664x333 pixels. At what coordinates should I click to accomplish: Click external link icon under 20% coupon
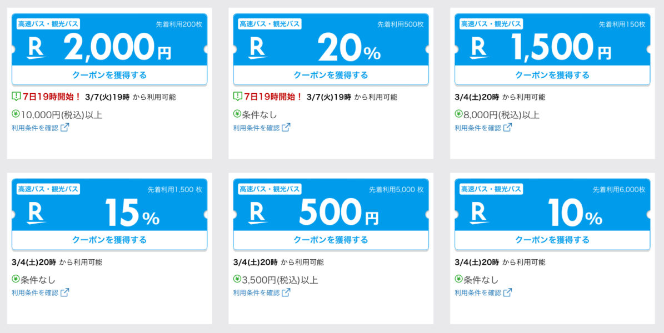(x=286, y=127)
